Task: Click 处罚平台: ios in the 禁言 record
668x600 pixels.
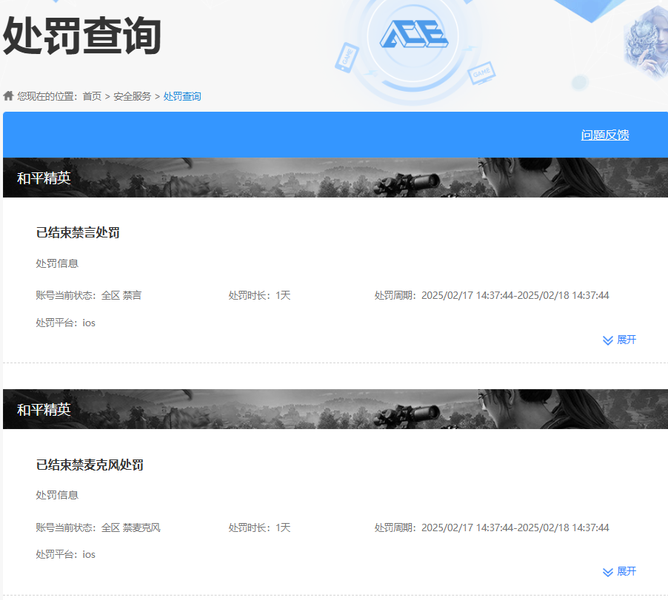Action: point(66,323)
